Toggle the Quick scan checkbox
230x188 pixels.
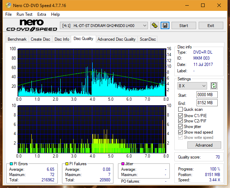180,109
